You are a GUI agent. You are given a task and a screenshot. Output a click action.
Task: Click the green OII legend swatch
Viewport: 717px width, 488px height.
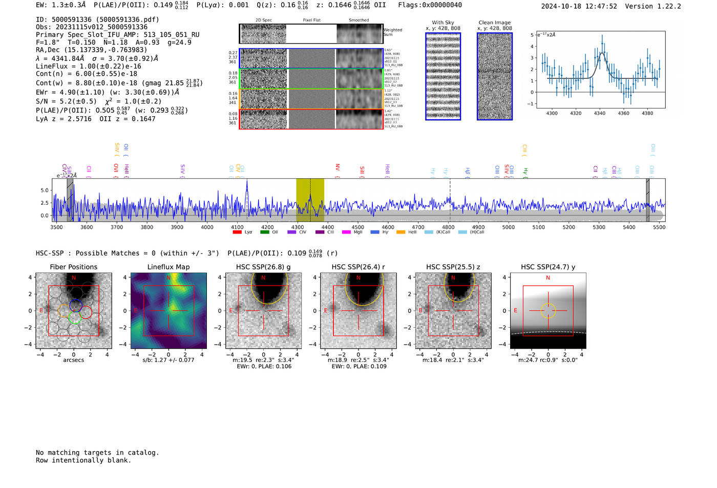pyautogui.click(x=265, y=232)
